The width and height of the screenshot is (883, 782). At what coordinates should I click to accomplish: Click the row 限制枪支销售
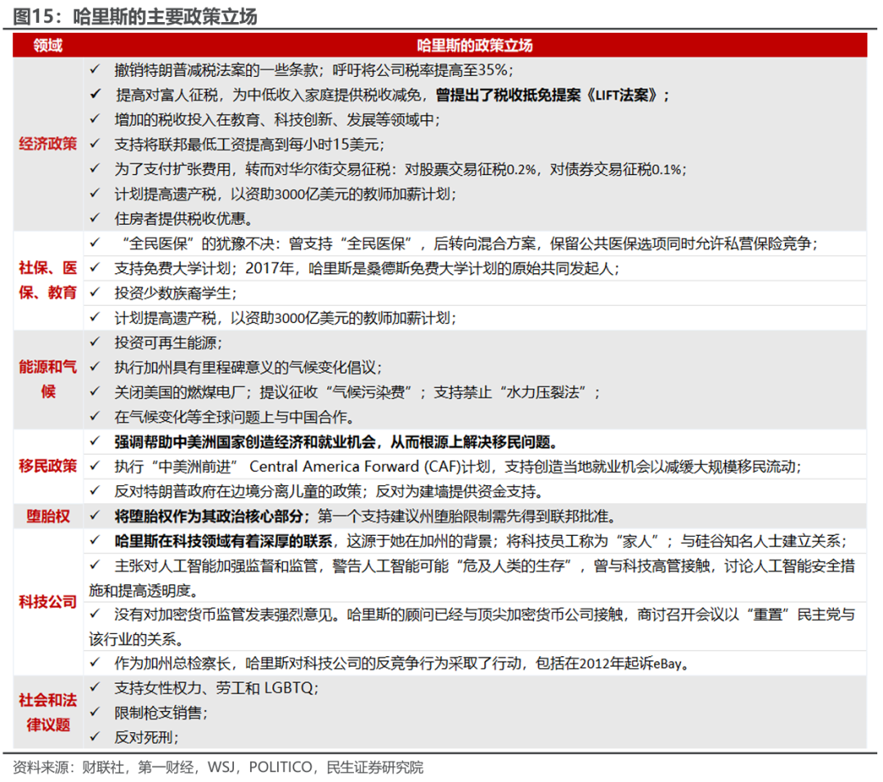click(475, 712)
